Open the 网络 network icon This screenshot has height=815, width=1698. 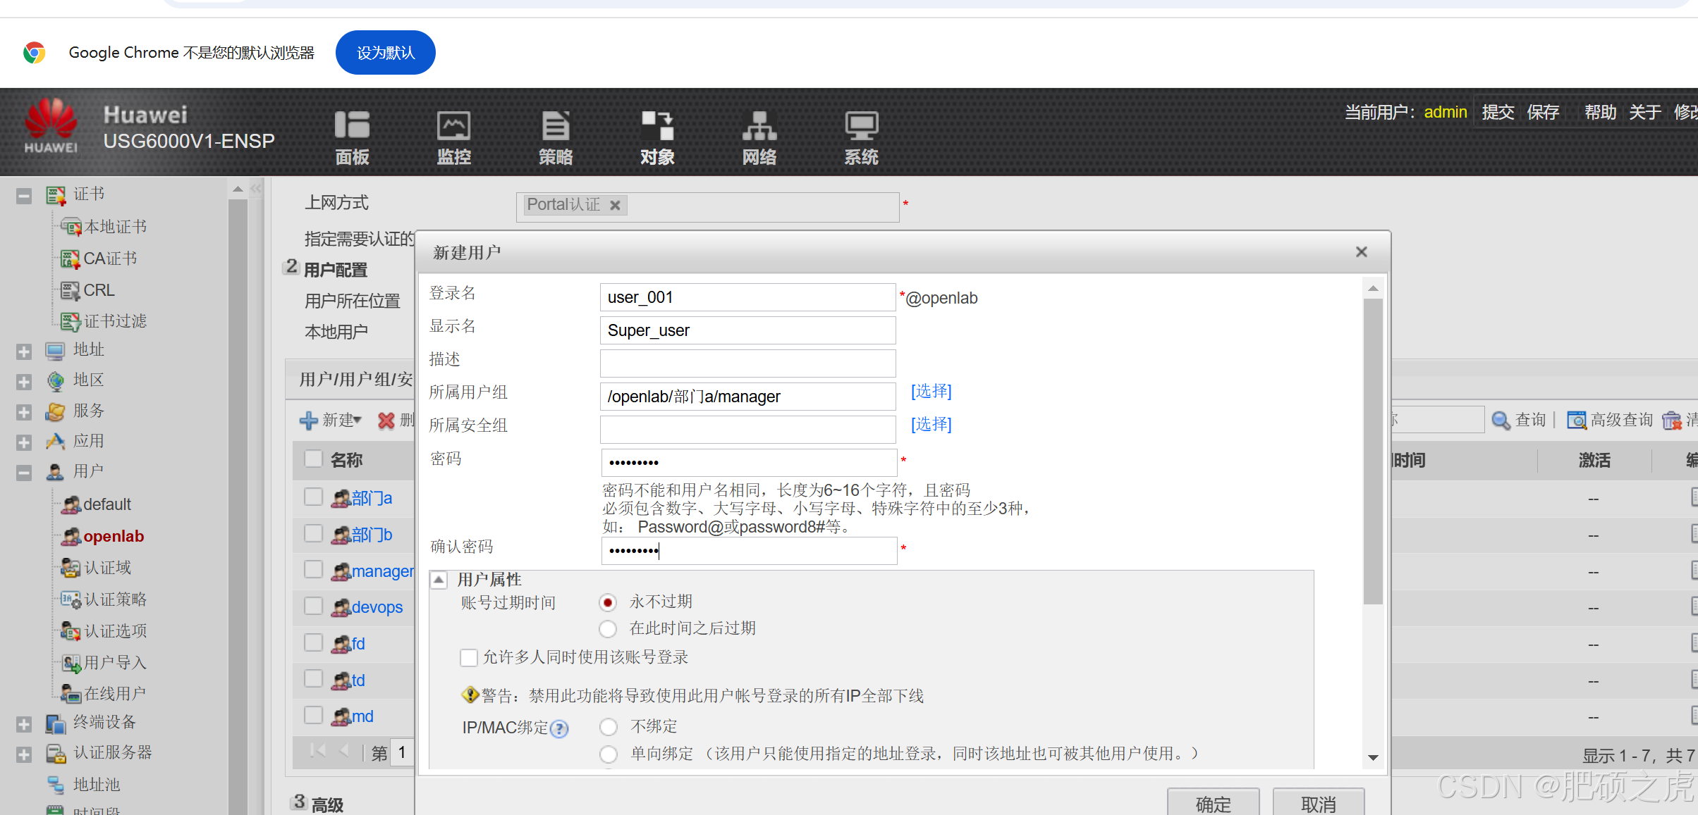759,125
